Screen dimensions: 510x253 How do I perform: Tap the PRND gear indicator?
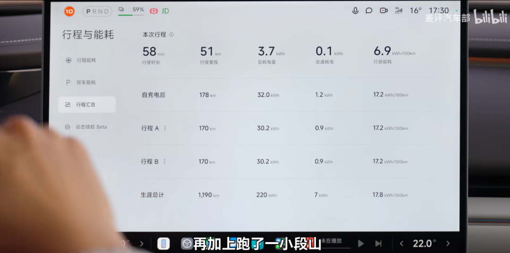click(x=97, y=12)
